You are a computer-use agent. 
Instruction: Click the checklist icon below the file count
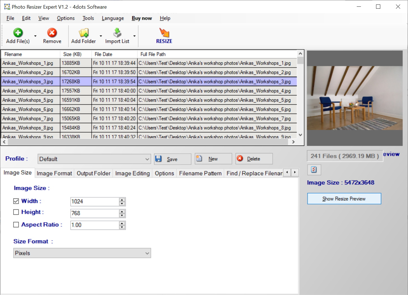314,170
